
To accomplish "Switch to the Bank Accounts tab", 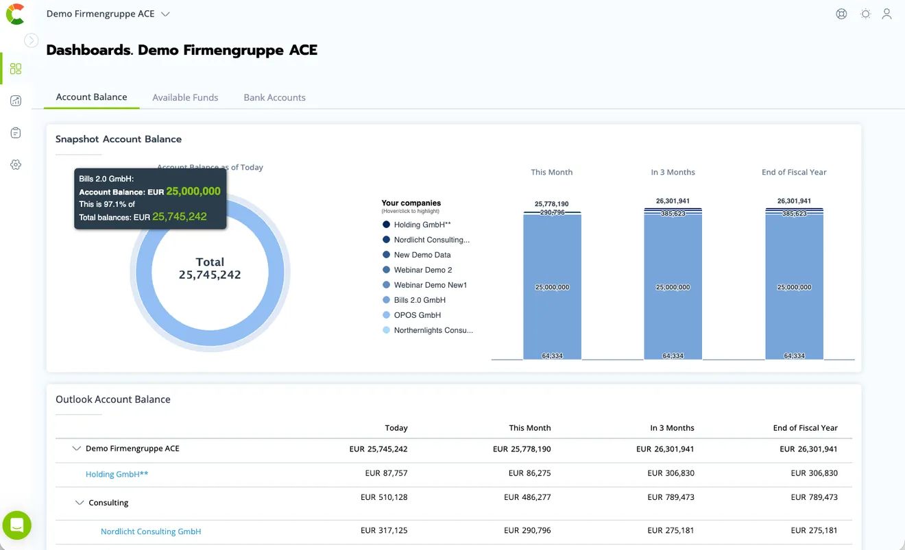I will [x=274, y=97].
